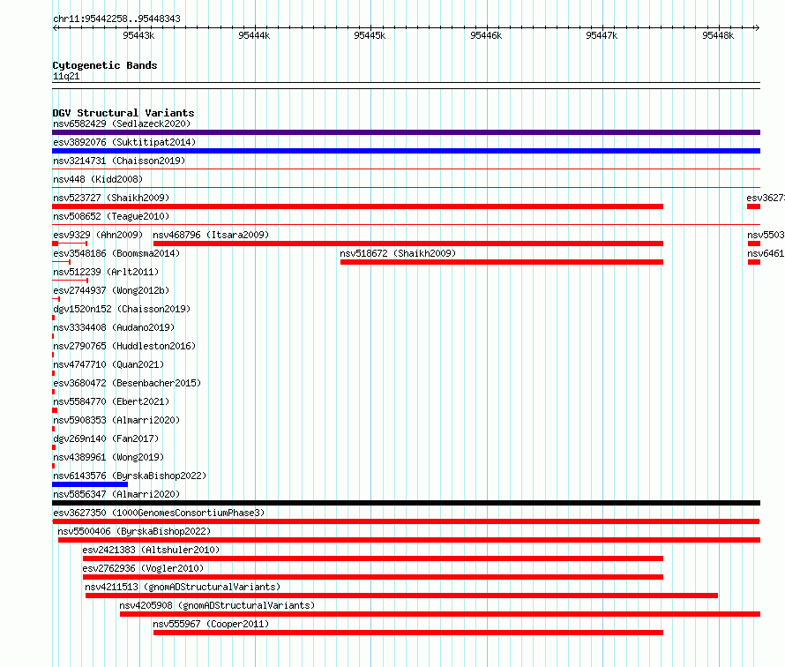Select the red nsv518672 variant bar
The height and width of the screenshot is (667, 785).
(x=502, y=262)
